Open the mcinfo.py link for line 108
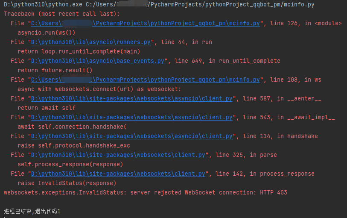 (145, 80)
